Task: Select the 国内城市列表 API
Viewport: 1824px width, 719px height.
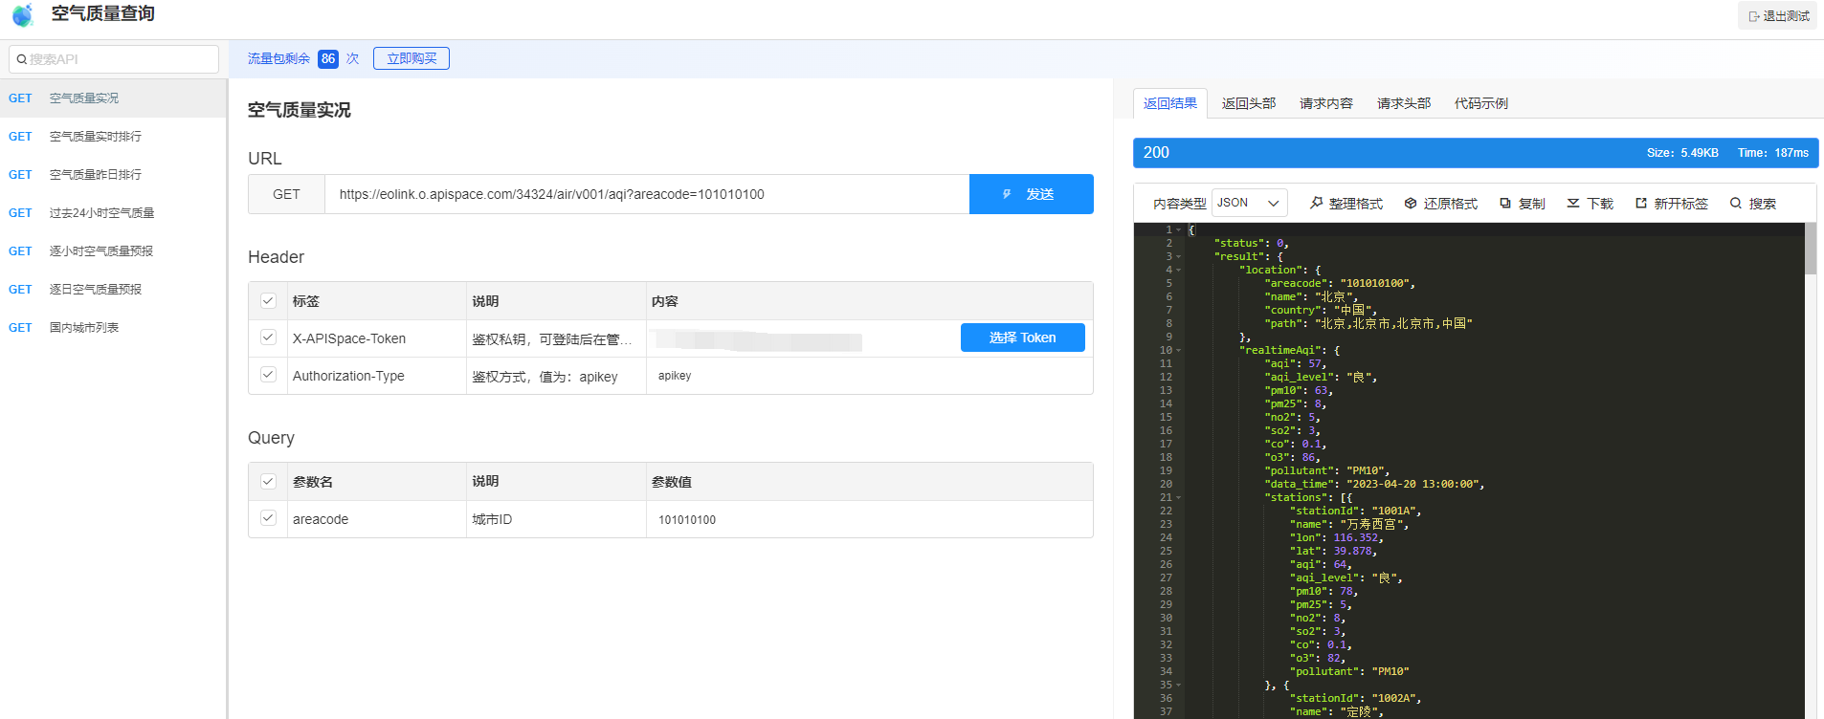Action: click(113, 328)
